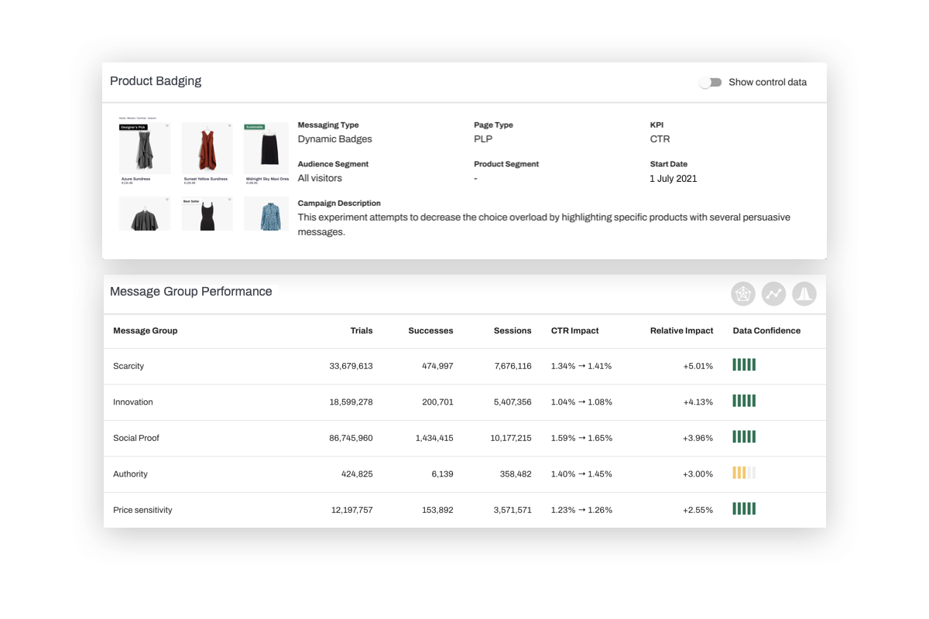
Task: Sort by the CTR Impact column
Action: (574, 330)
